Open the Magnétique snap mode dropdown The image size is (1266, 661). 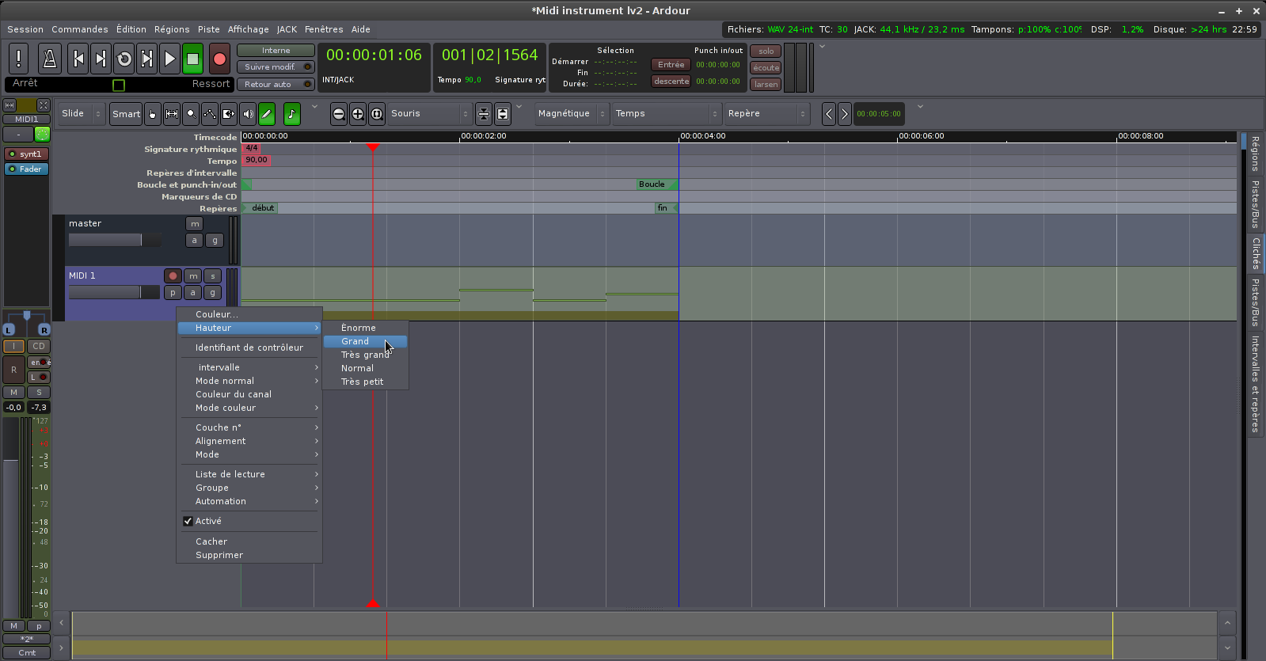(x=571, y=114)
